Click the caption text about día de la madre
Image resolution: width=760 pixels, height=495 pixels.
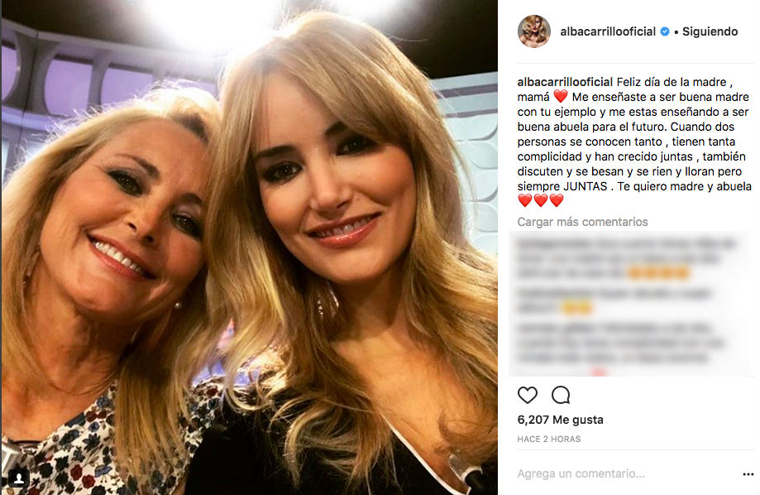(x=634, y=134)
